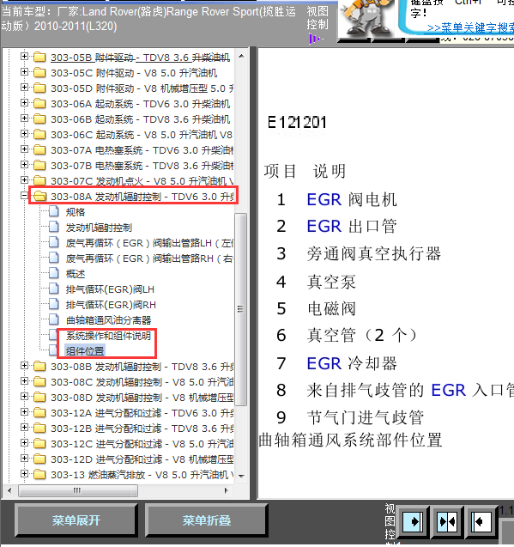Click the 303-06B 起动系统 folder icon
The image size is (514, 547).
(x=39, y=119)
